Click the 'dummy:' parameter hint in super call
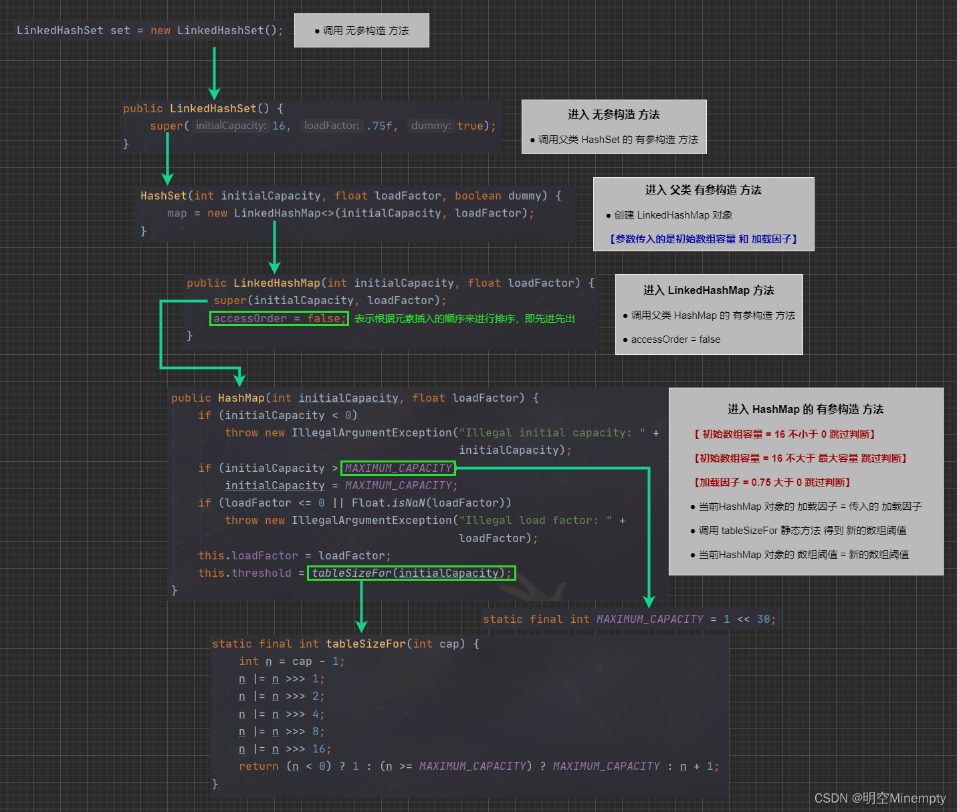Image resolution: width=957 pixels, height=812 pixels. click(x=431, y=126)
